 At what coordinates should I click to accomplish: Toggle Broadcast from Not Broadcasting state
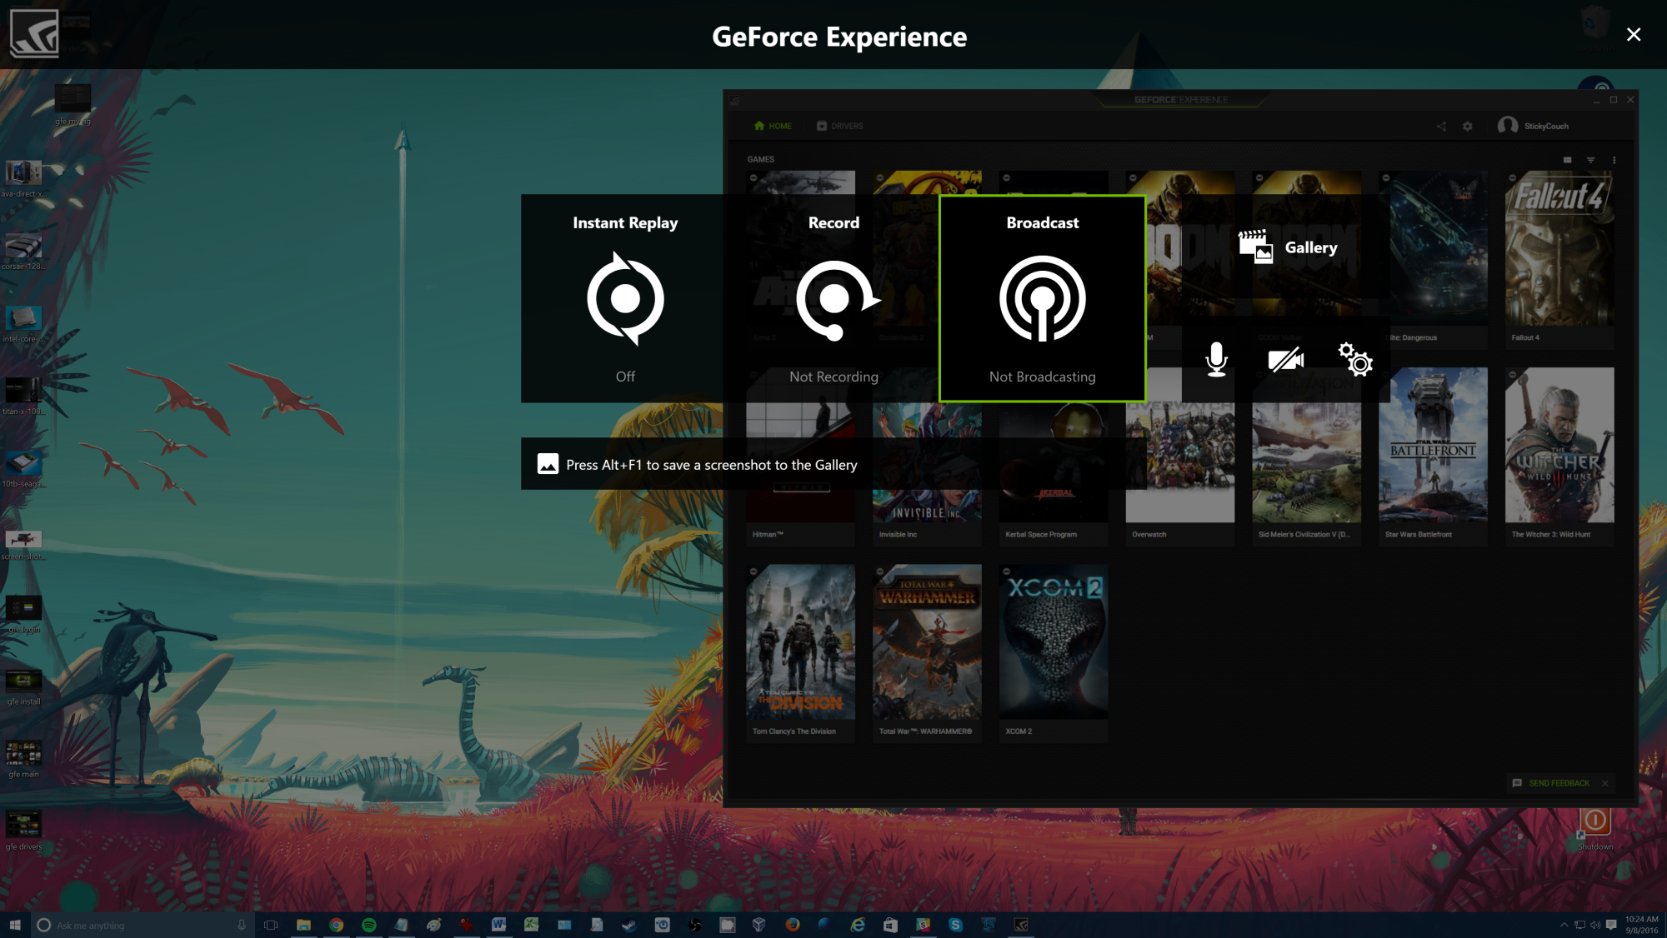[1043, 298]
